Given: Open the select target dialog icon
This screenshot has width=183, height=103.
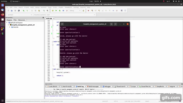Looking at the screenshot, I should click(x=83, y=11).
